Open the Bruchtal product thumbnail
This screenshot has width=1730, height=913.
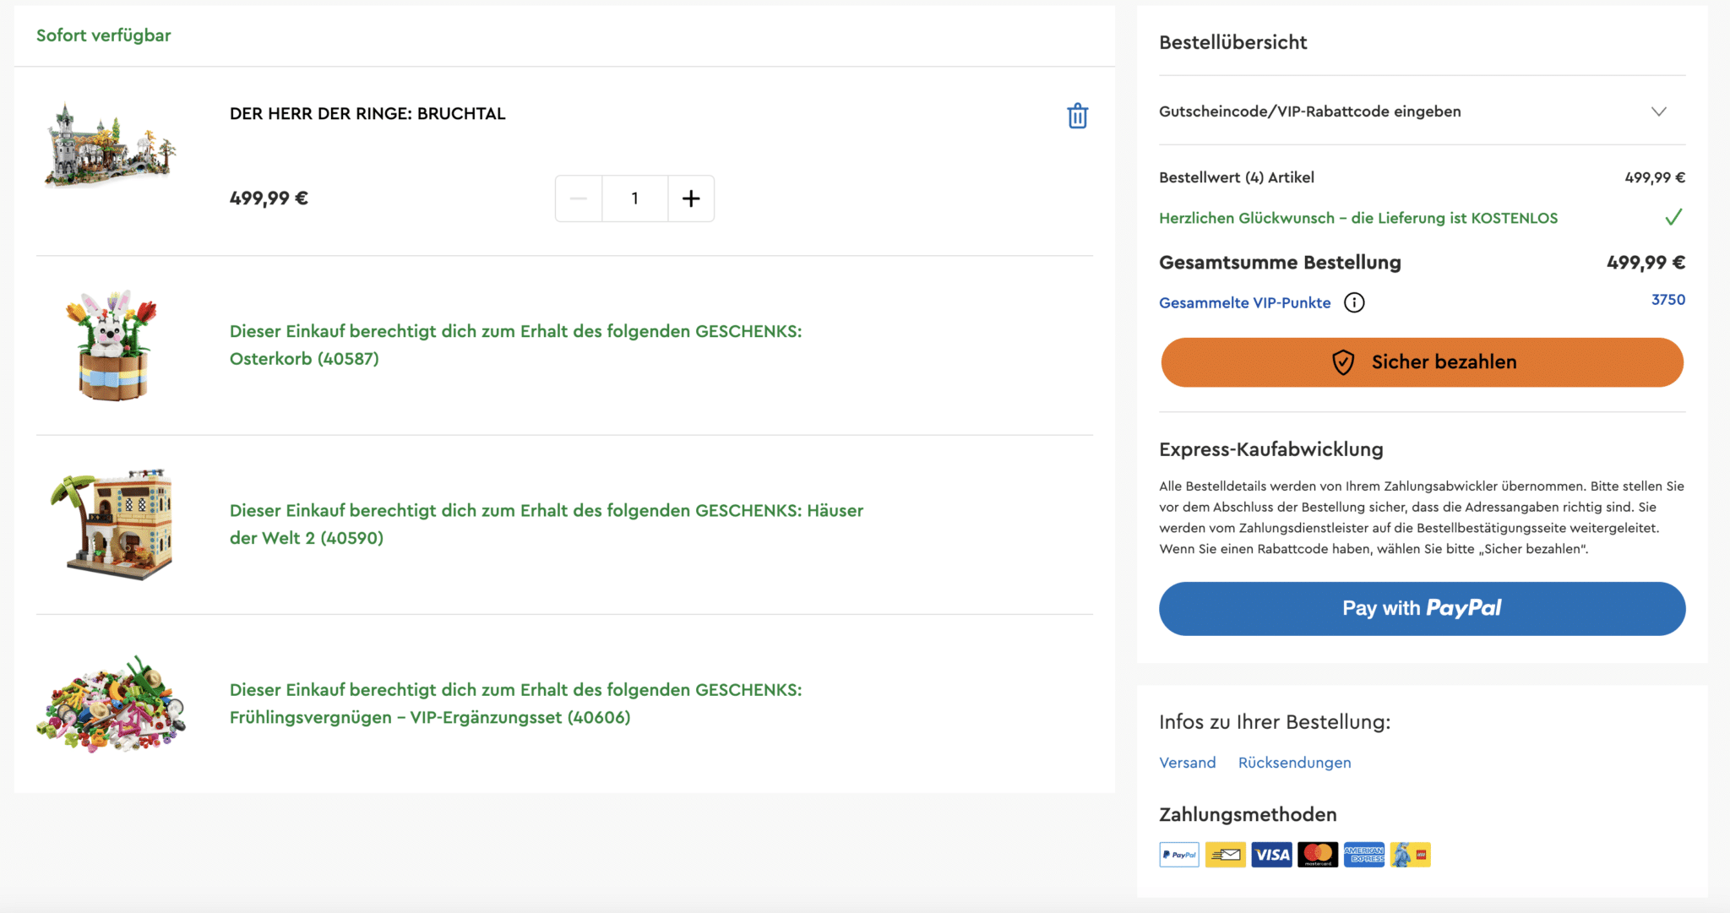click(111, 145)
